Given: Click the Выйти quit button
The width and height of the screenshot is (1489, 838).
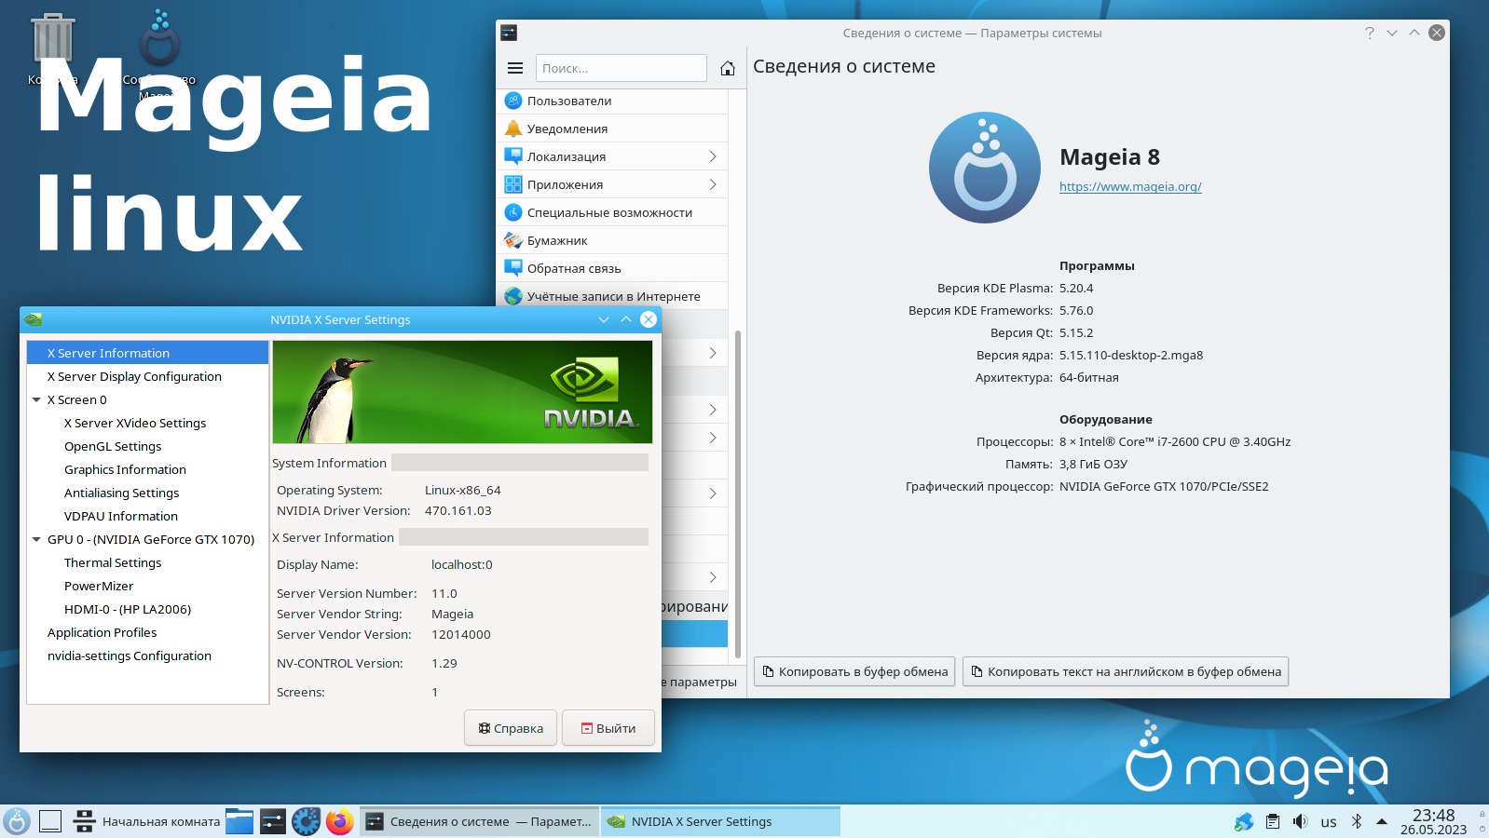Looking at the screenshot, I should [608, 728].
